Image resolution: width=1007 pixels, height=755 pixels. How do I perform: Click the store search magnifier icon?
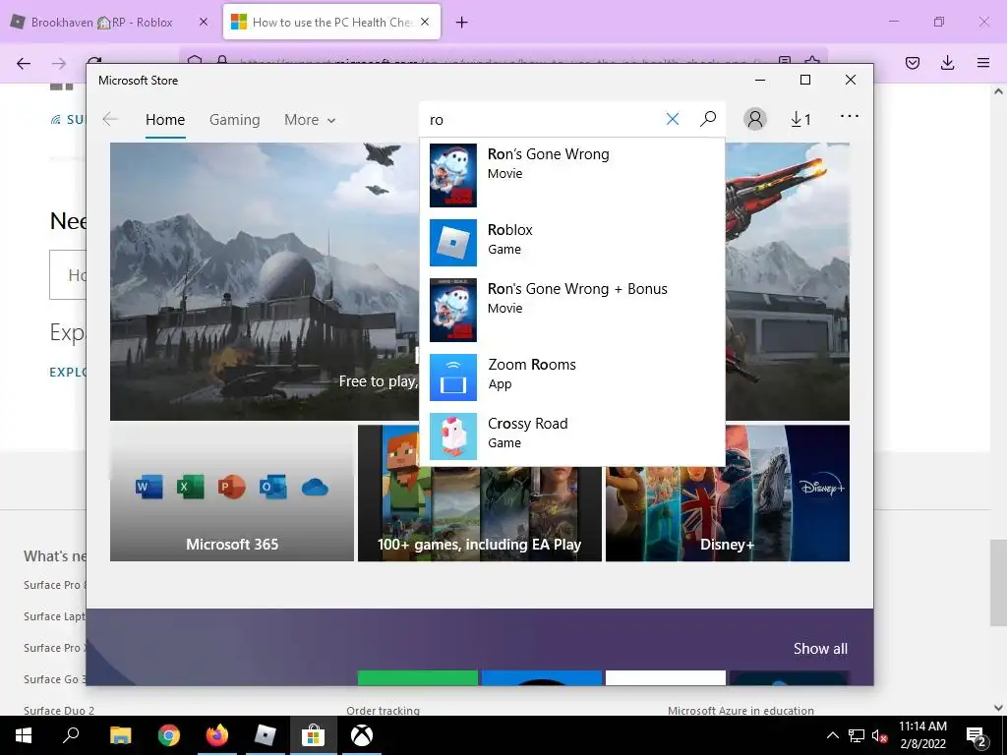[708, 119]
